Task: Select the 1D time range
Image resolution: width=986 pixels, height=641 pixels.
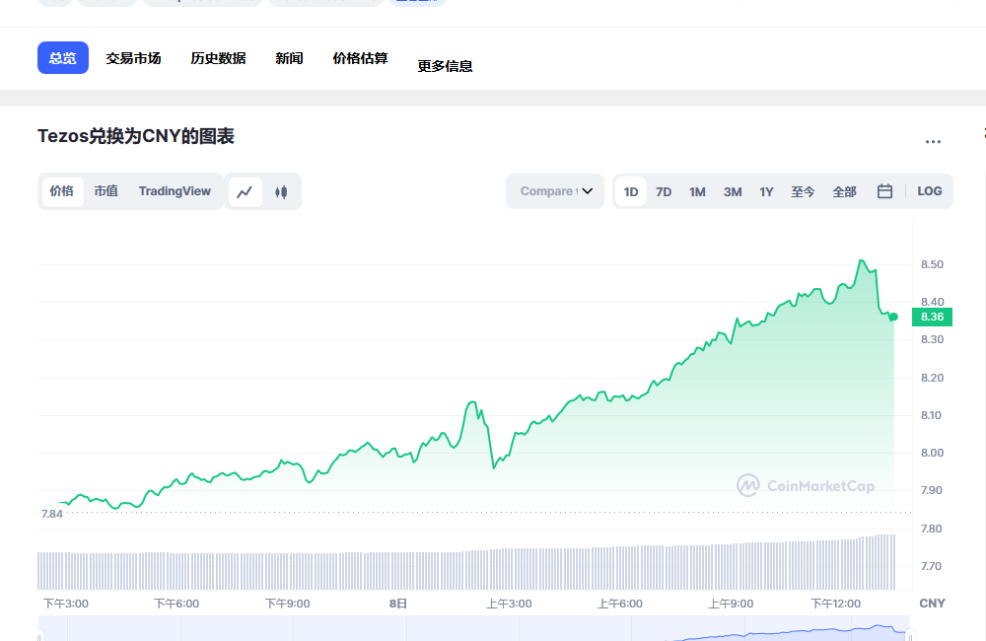Action: point(631,192)
